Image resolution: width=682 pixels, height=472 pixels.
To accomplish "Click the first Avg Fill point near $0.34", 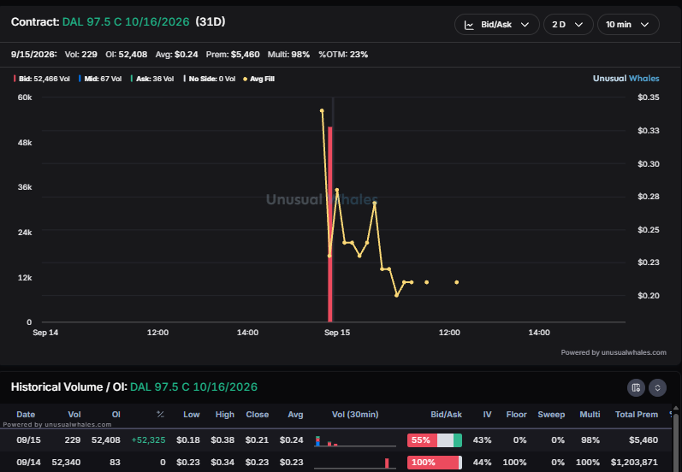I will click(322, 111).
